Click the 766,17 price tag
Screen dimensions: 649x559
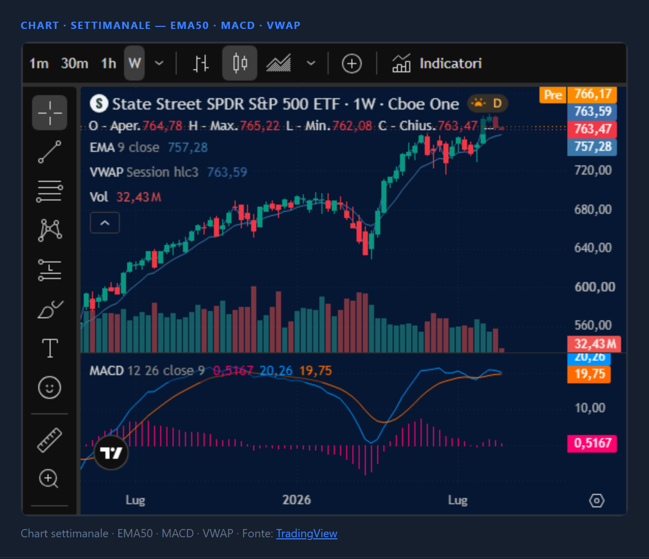[593, 95]
